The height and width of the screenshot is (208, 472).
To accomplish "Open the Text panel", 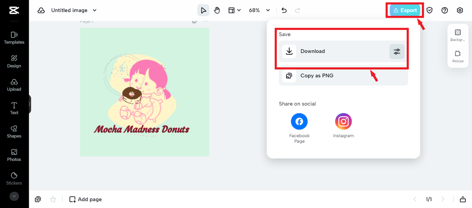I will pyautogui.click(x=14, y=108).
